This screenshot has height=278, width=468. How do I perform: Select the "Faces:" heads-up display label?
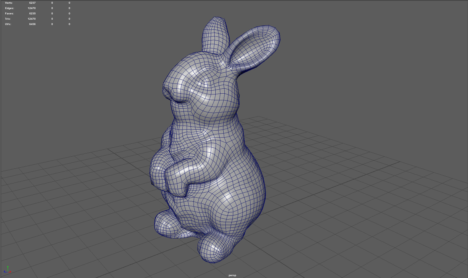click(9, 14)
